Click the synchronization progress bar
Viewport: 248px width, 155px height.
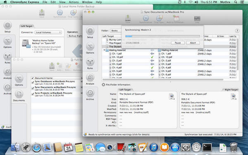[x=162, y=36]
